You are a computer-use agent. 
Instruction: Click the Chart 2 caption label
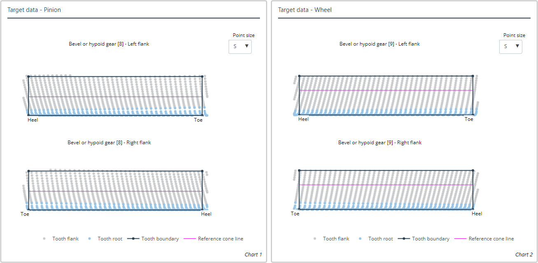pyautogui.click(x=524, y=255)
